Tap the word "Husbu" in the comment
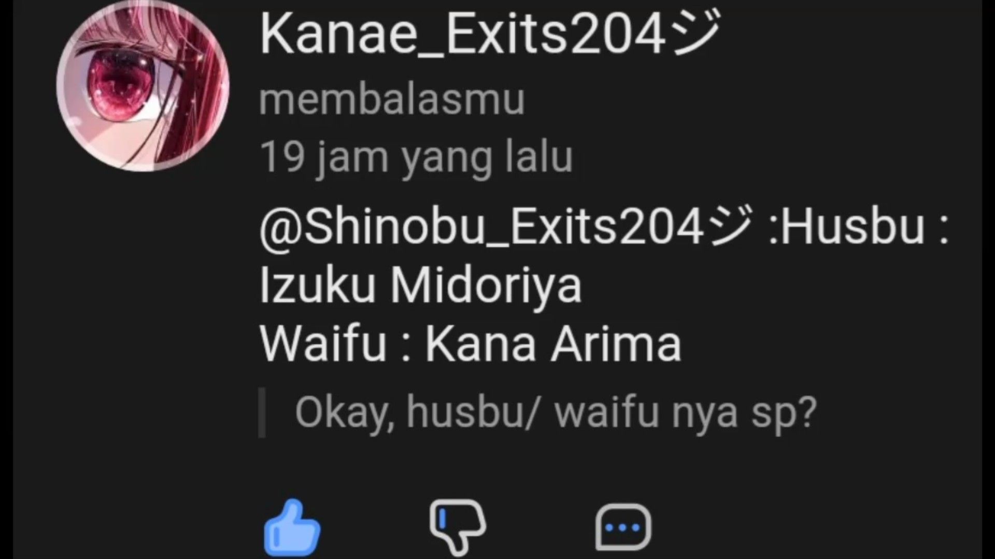Viewport: 995px width, 559px height. point(853,227)
